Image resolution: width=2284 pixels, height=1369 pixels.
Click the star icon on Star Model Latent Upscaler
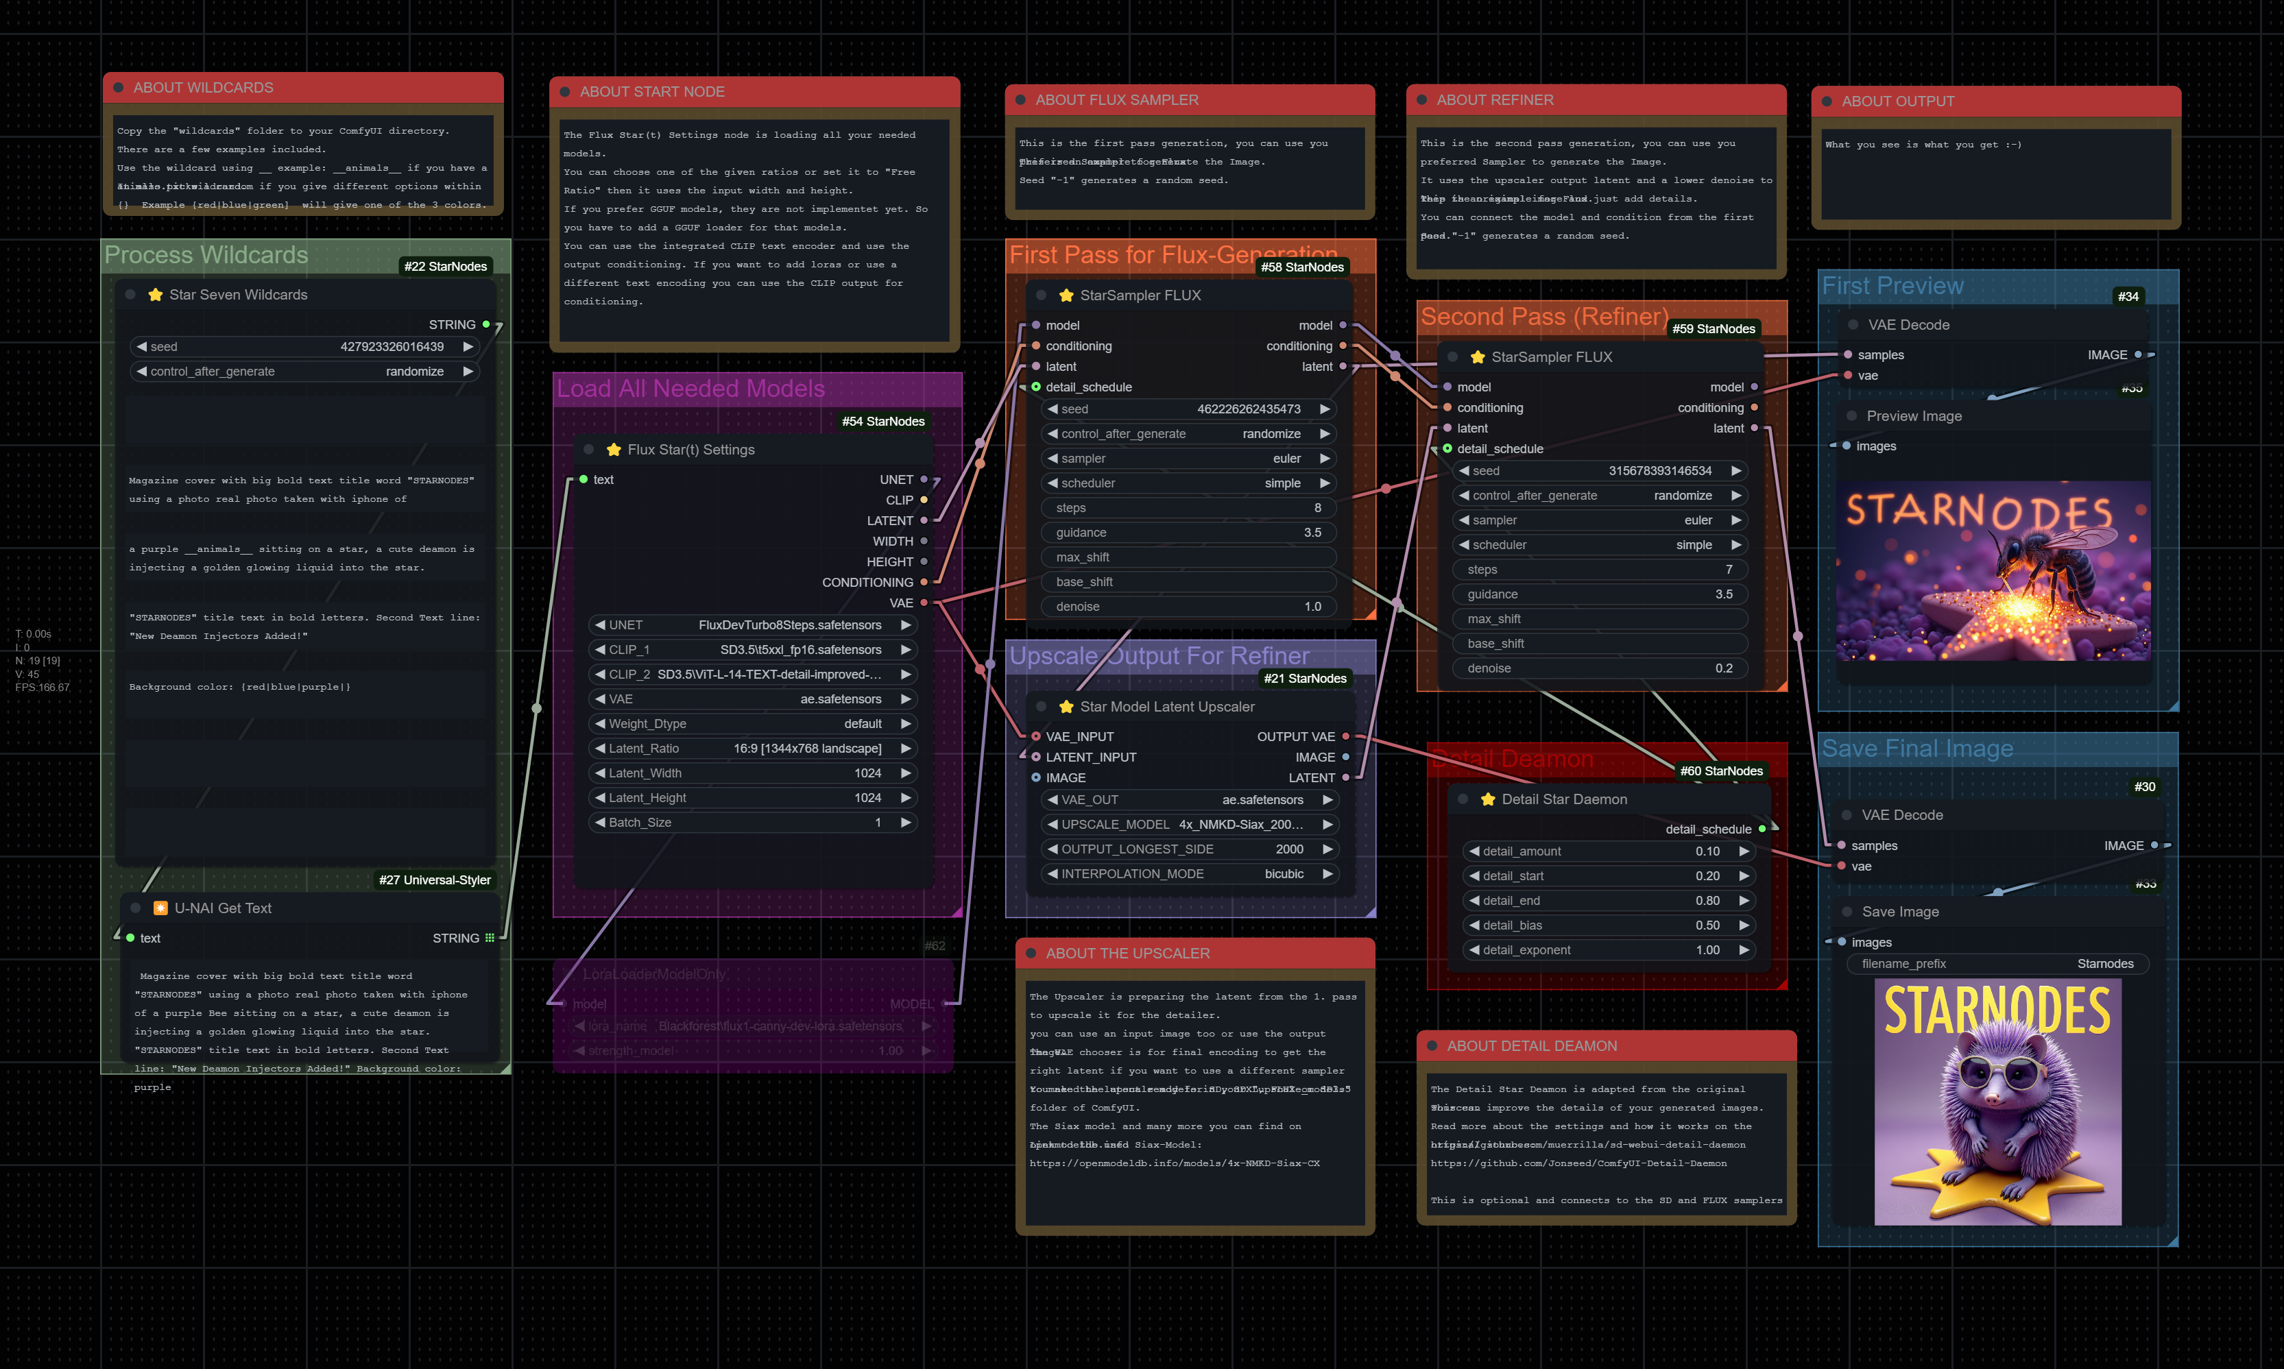[1066, 707]
